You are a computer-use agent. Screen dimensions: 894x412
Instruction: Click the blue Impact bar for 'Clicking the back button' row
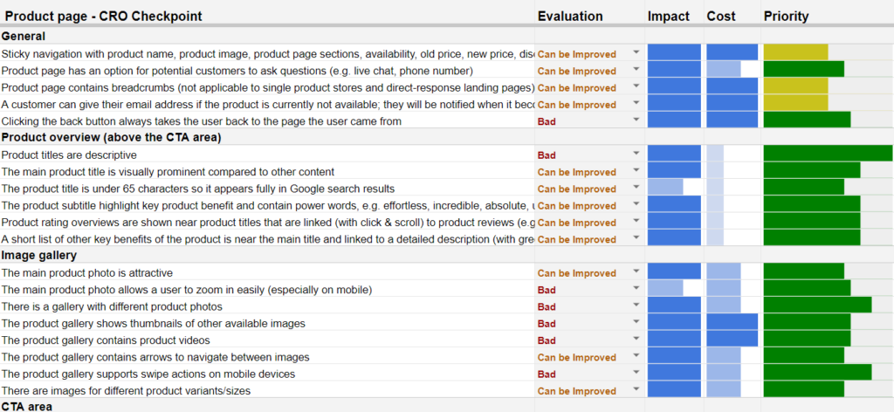(x=674, y=120)
